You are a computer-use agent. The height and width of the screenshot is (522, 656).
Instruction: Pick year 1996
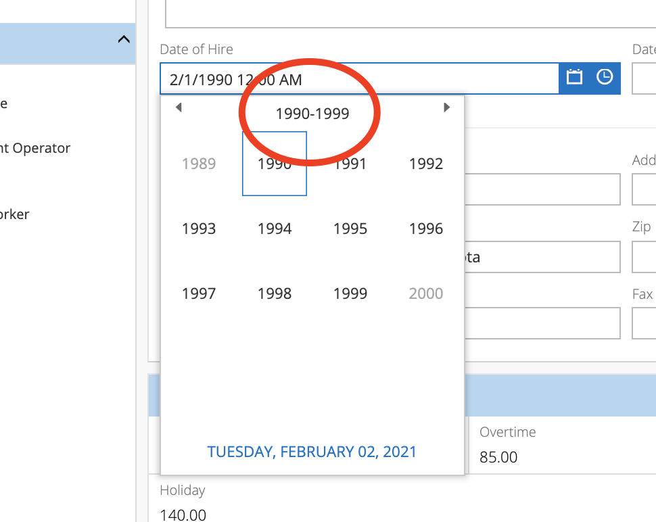tap(426, 229)
